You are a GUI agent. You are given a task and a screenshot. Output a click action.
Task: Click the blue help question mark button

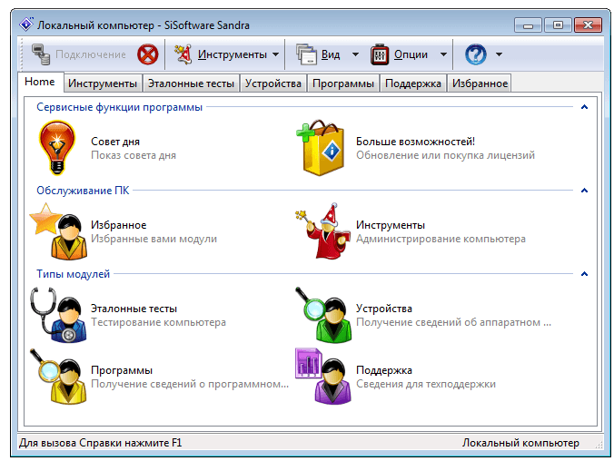pos(476,54)
